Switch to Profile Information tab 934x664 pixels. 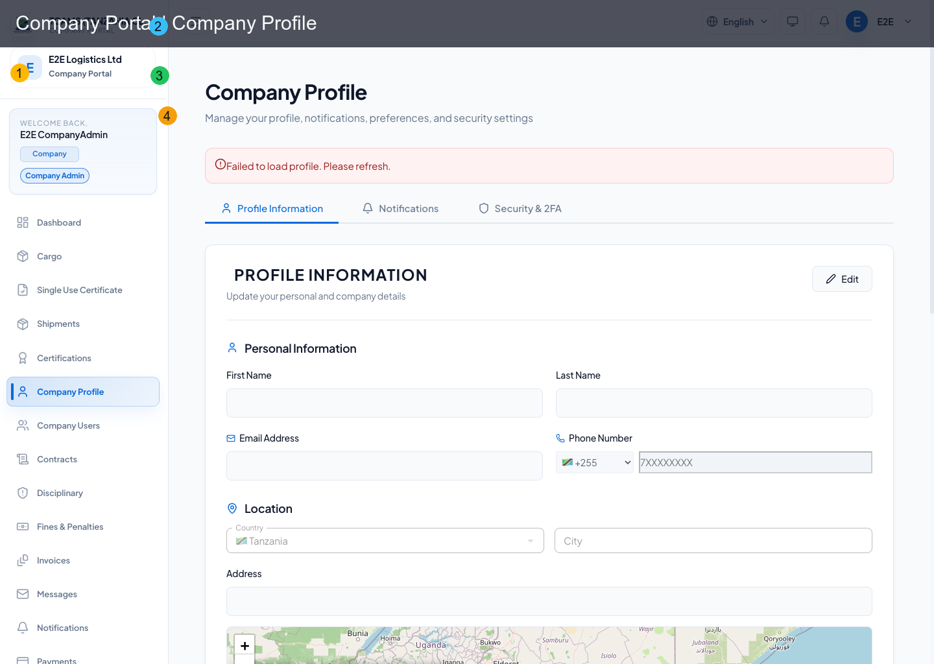tap(272, 208)
